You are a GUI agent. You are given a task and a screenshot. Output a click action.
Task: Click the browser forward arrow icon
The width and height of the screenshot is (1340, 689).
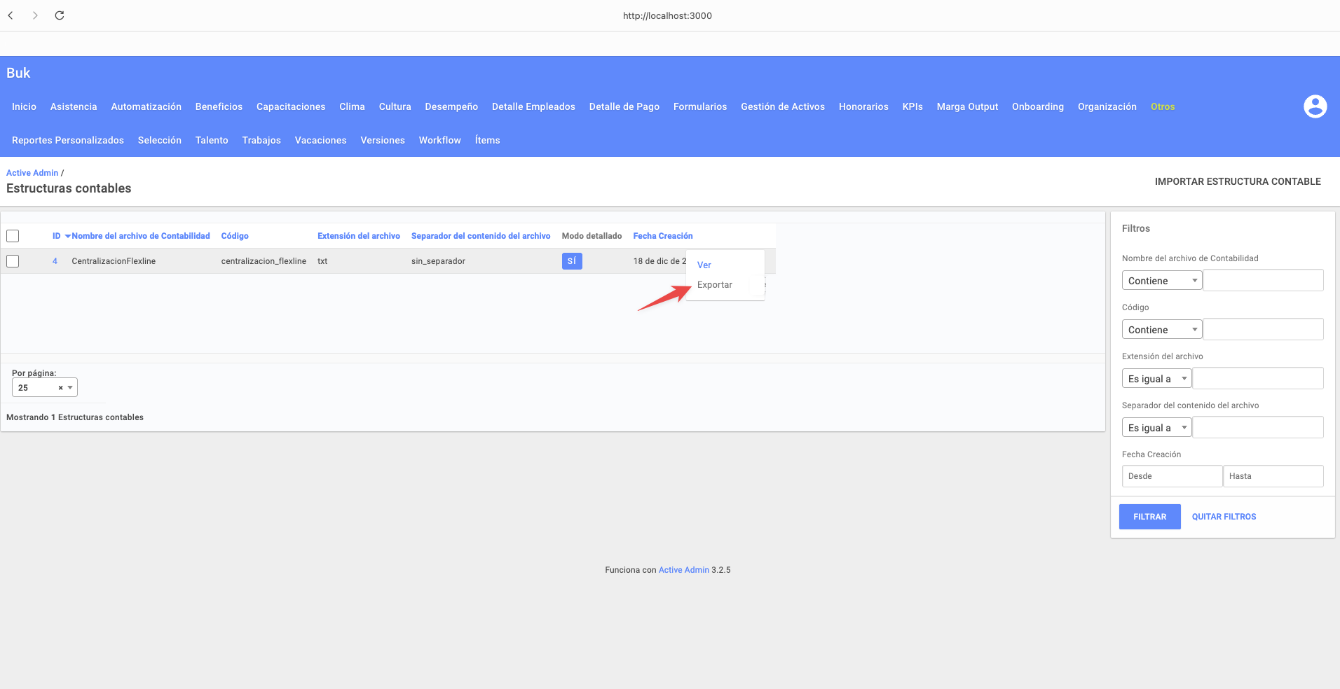pyautogui.click(x=35, y=15)
